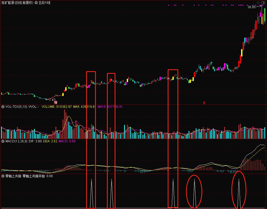Toggle the side panel icon at top-right
The width and height of the screenshot is (267, 209).
(263, 3)
